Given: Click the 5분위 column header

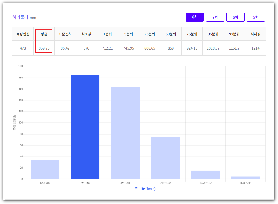Looking at the screenshot, I should tap(129, 34).
